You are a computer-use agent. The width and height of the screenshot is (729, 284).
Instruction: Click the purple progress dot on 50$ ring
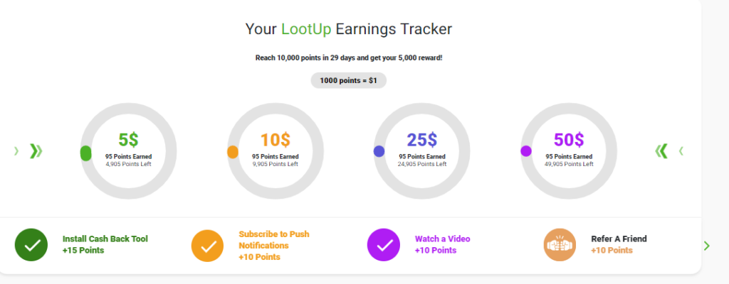click(526, 151)
